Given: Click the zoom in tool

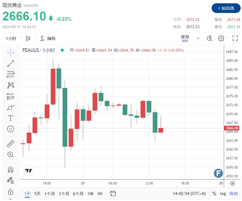Looking at the screenshot, I should [10, 154].
